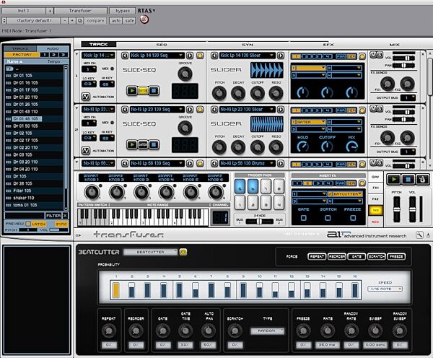Switch to the SEQ tab
This screenshot has width=433, height=358.
[162, 45]
